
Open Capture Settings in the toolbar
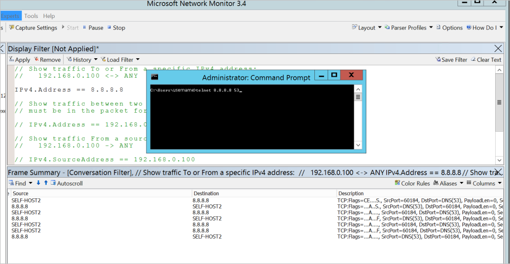click(33, 28)
